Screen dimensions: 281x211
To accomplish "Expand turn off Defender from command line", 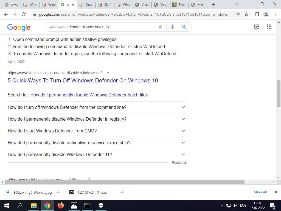I will (97, 107).
